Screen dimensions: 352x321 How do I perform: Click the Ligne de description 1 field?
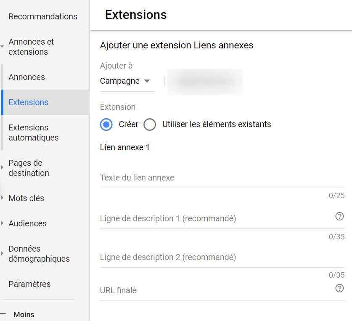(x=214, y=219)
